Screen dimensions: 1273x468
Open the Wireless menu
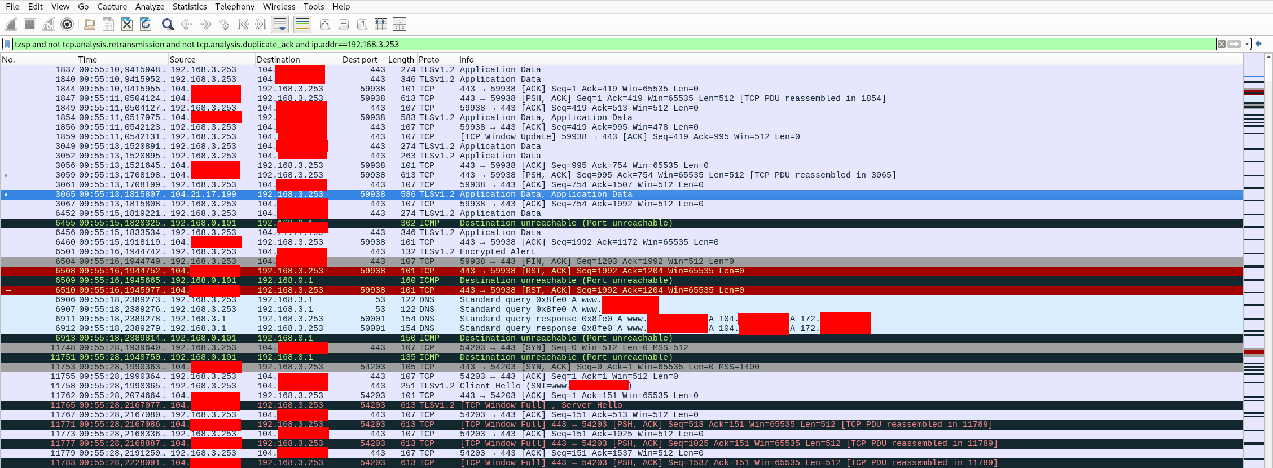pyautogui.click(x=279, y=7)
